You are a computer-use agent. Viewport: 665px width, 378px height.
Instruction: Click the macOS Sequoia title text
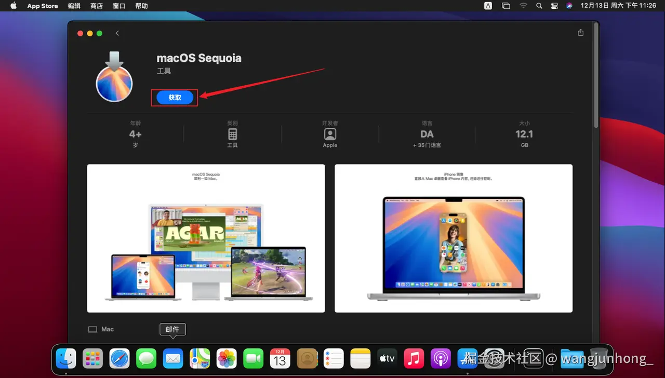(x=199, y=58)
